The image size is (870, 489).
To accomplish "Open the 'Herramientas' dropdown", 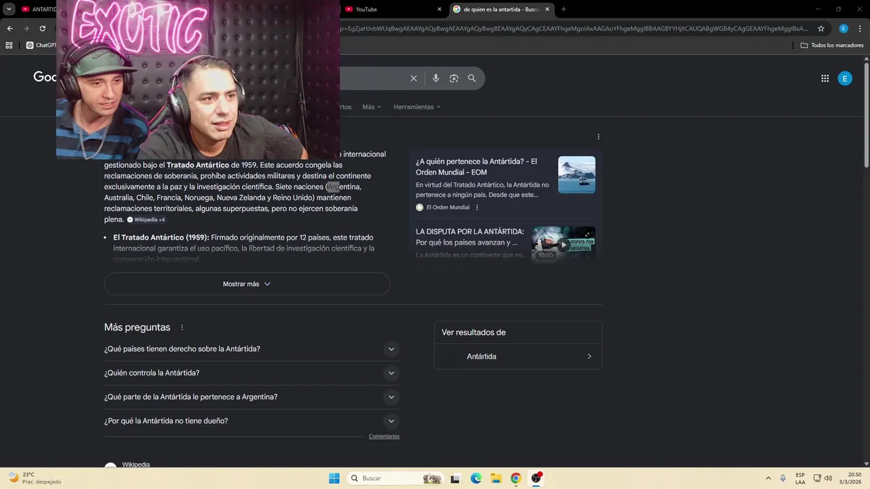I will click(417, 107).
